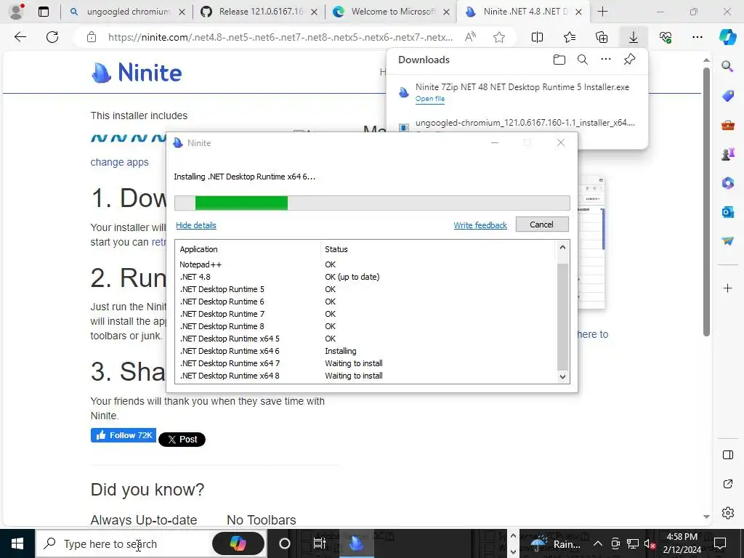This screenshot has width=744, height=558.
Task: Open split screen icon
Action: pos(537,37)
